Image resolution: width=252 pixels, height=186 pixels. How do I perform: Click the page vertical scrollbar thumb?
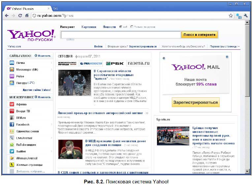click(247, 61)
